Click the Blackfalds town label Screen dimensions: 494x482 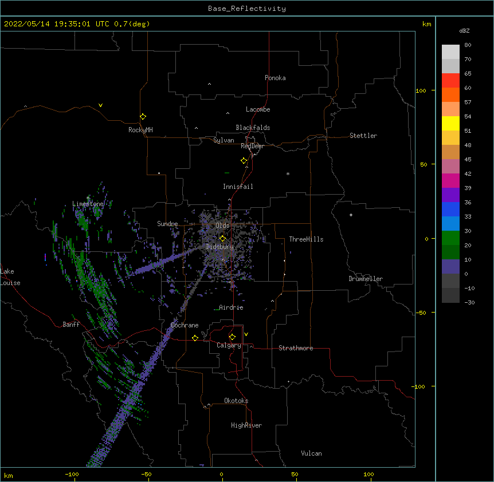[x=253, y=128]
